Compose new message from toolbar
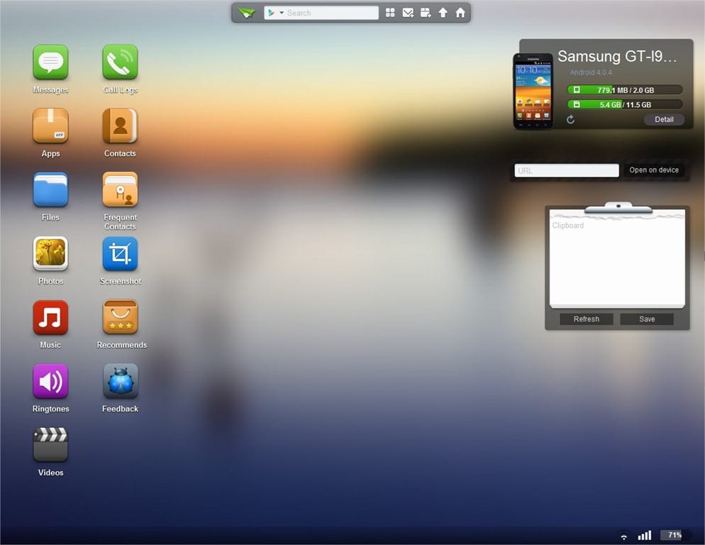Viewport: 705px width, 545px height. tap(408, 13)
